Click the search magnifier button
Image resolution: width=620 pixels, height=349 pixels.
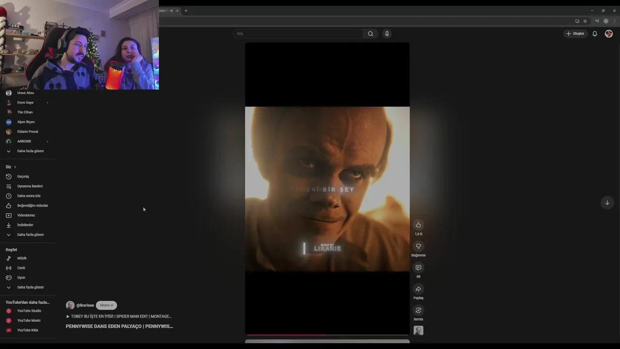point(371,33)
